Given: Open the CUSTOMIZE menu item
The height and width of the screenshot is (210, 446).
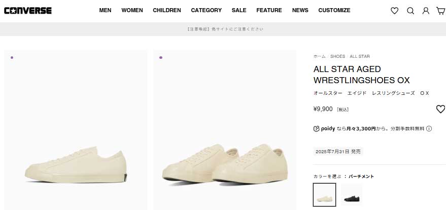Looking at the screenshot, I should (x=334, y=10).
